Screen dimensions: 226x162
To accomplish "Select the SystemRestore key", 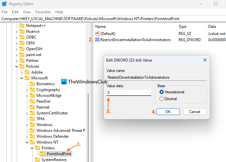I will (x=54, y=159).
